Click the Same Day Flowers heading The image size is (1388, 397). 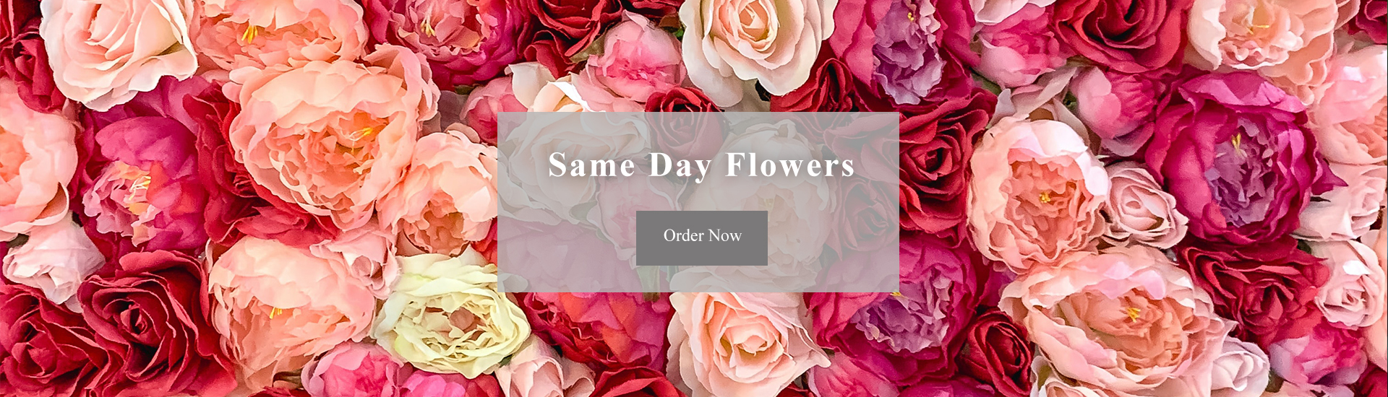click(x=701, y=165)
